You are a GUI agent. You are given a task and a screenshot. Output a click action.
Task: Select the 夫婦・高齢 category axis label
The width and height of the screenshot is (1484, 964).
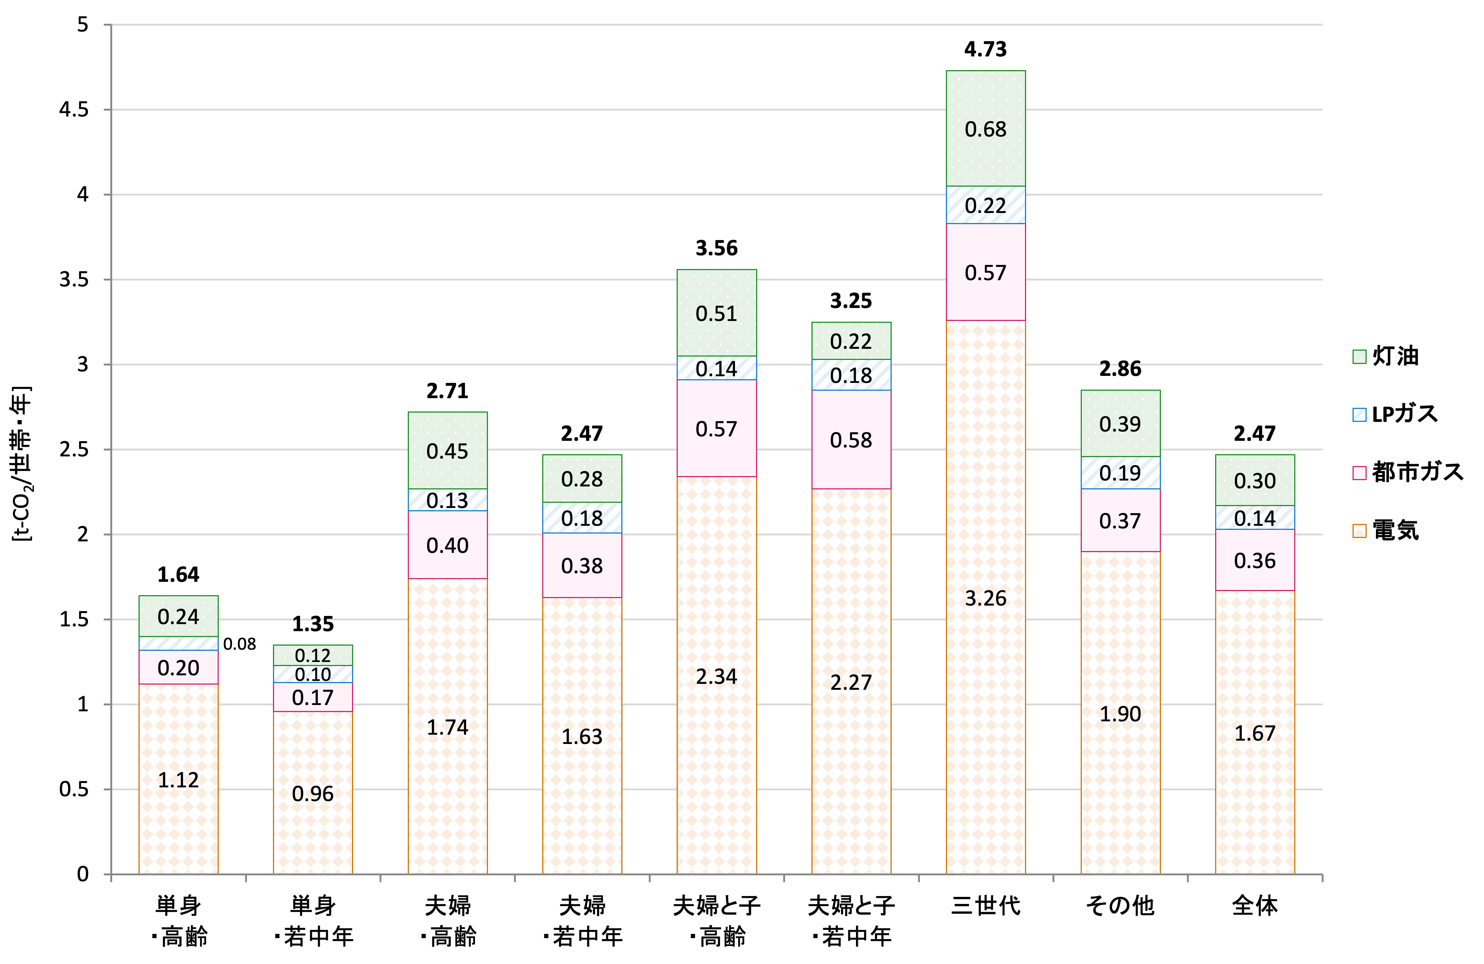448,920
